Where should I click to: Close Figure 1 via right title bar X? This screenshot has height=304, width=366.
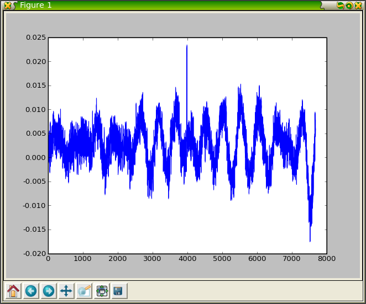[x=358, y=6]
